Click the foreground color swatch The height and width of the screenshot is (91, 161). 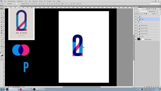coord(1,55)
